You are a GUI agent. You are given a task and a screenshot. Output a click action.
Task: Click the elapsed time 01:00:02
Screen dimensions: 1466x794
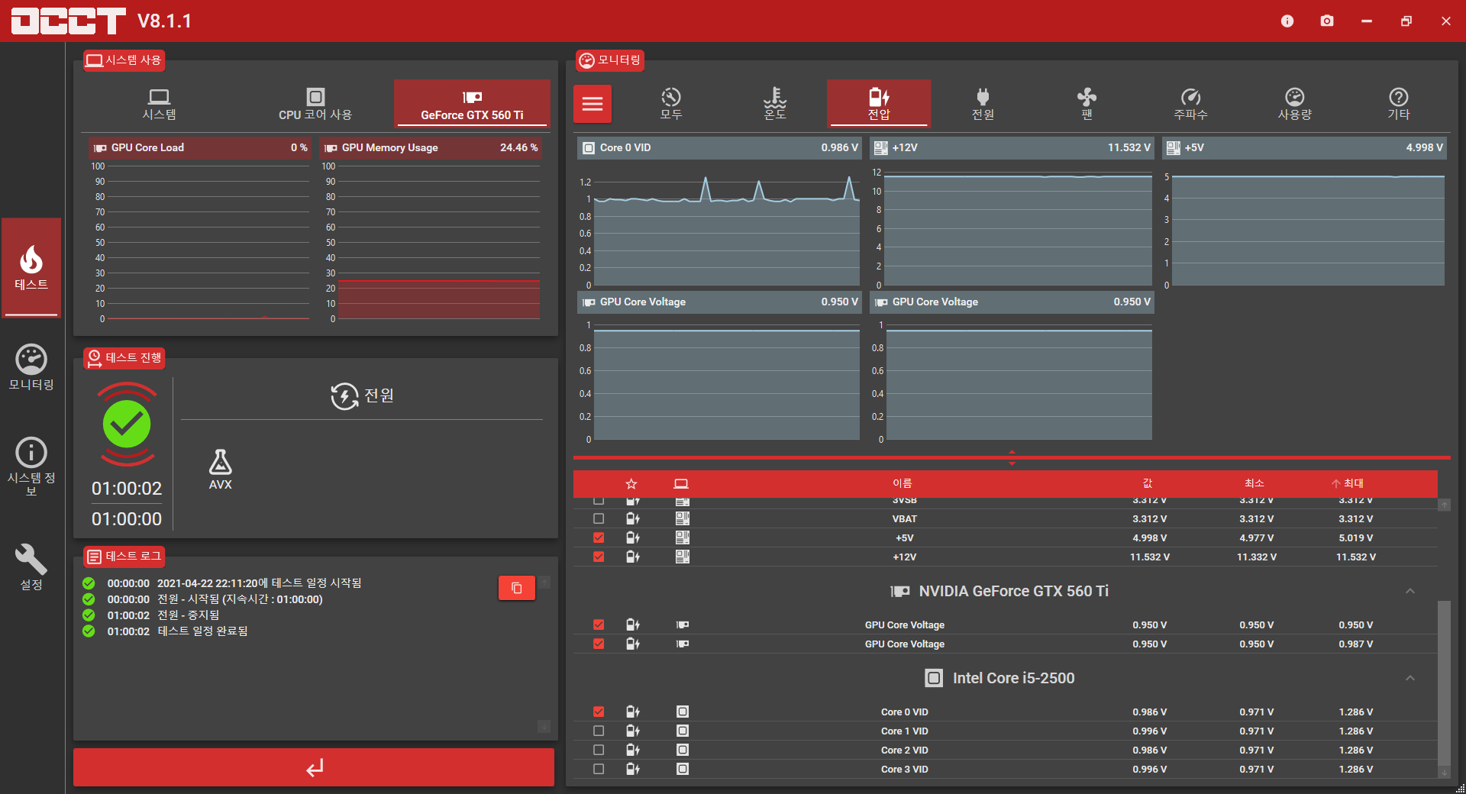[127, 489]
